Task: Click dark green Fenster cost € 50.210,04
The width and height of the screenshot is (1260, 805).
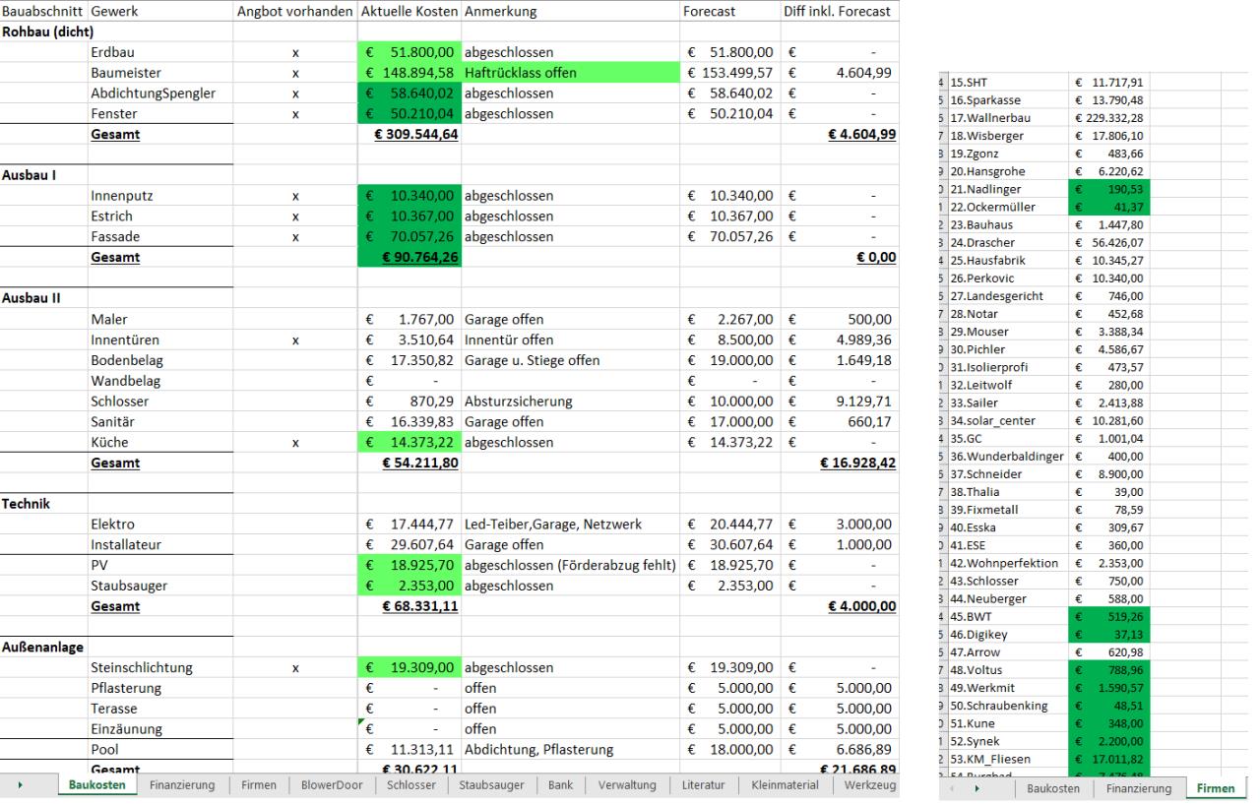Action: click(409, 113)
